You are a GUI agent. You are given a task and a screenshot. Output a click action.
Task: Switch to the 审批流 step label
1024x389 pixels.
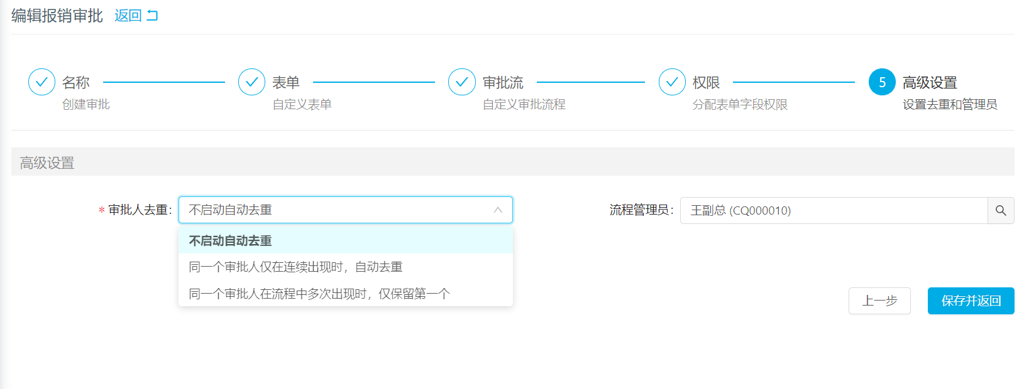[x=503, y=82]
